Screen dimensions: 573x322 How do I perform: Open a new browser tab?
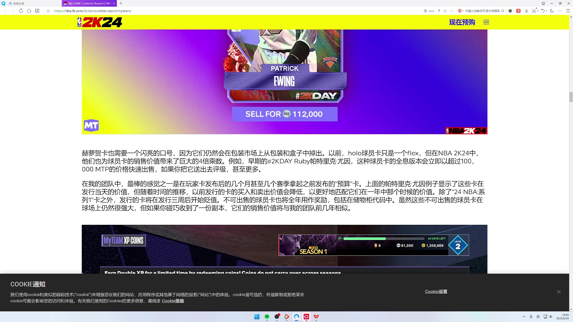[x=121, y=3]
